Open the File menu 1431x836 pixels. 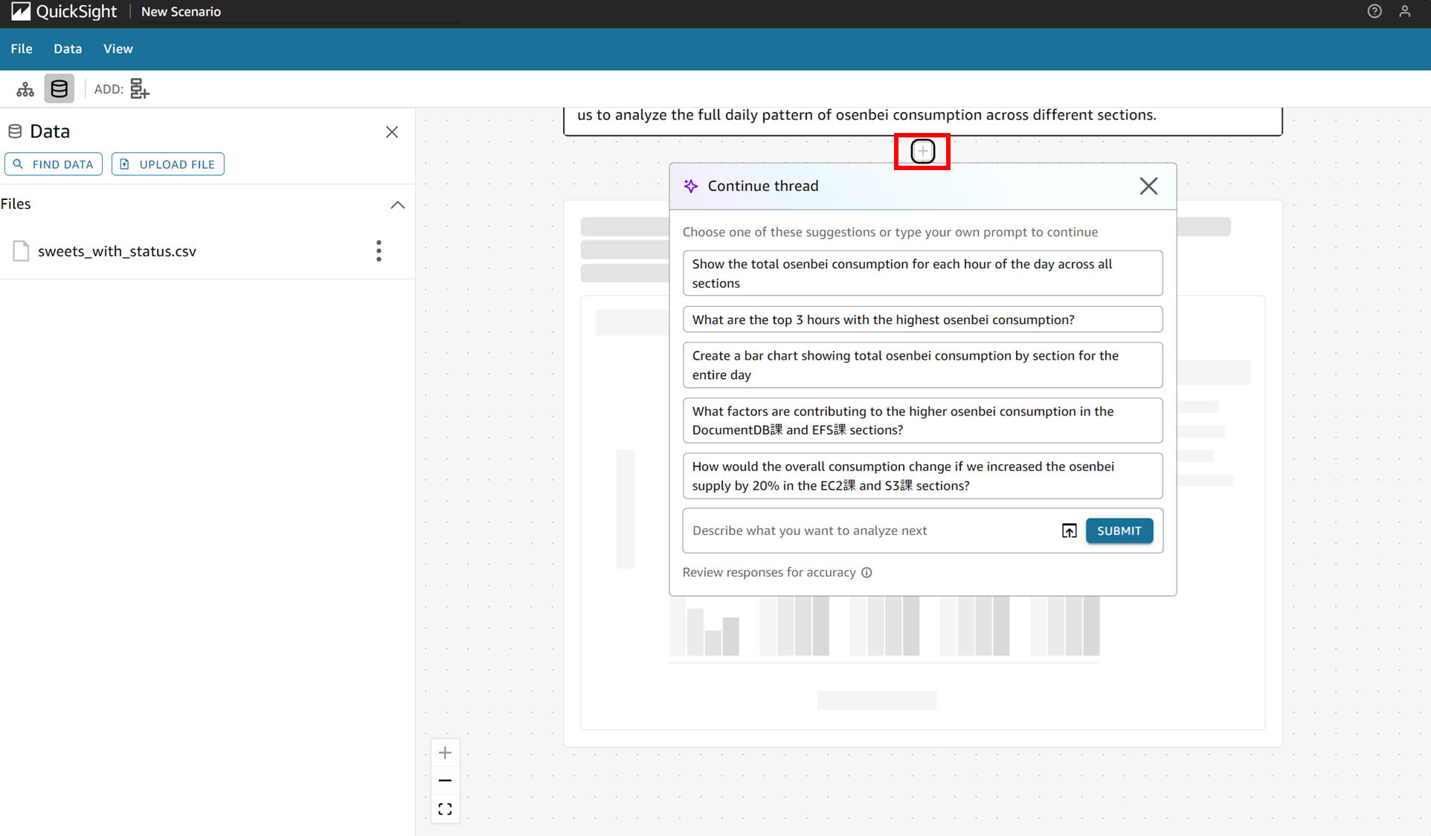22,49
